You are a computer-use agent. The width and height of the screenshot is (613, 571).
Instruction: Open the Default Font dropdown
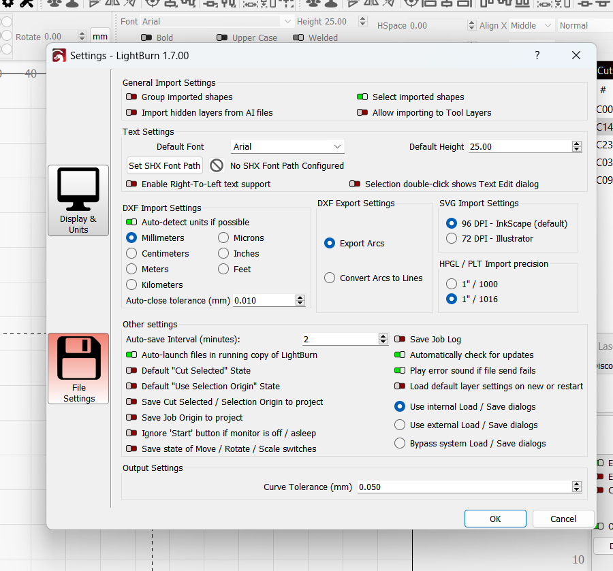click(287, 147)
